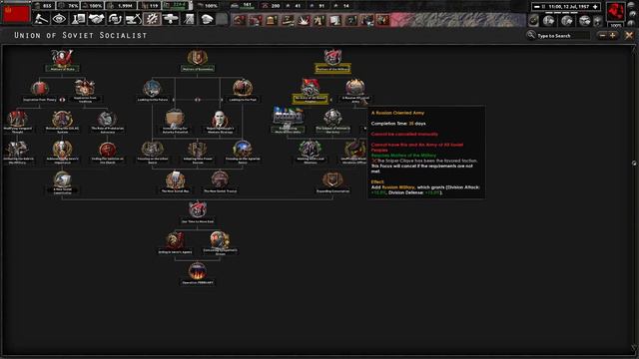Open the last alert icon in the alerts row
Viewport: 639px width, 359px height.
[x=382, y=20]
